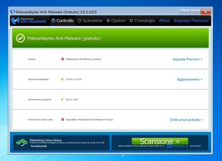
Task: Click Acquista Premium in the top nav bar
Action: pyautogui.click(x=191, y=21)
